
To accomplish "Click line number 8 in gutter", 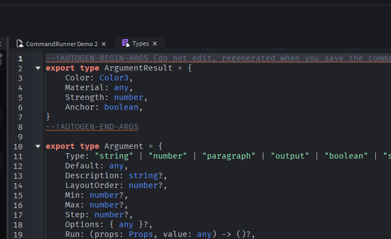I will 20,127.
